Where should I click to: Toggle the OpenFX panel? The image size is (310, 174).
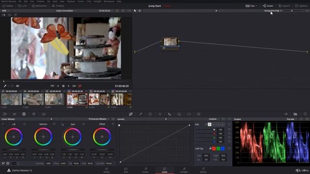284,6
